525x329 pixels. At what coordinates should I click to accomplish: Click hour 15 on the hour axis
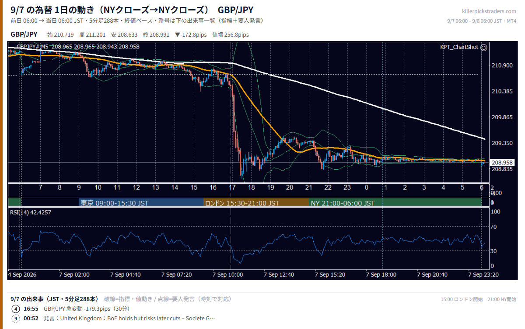[194, 188]
